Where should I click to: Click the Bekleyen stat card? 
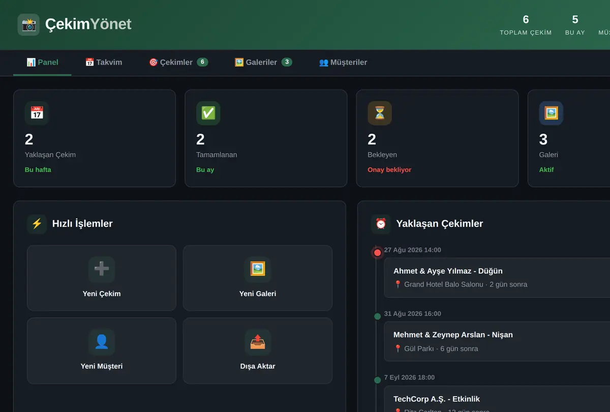[437, 138]
